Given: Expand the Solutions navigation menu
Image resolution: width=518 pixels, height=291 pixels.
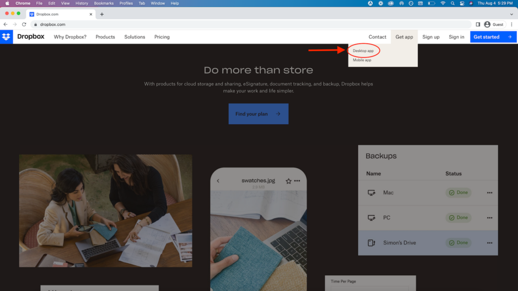Looking at the screenshot, I should pos(135,37).
